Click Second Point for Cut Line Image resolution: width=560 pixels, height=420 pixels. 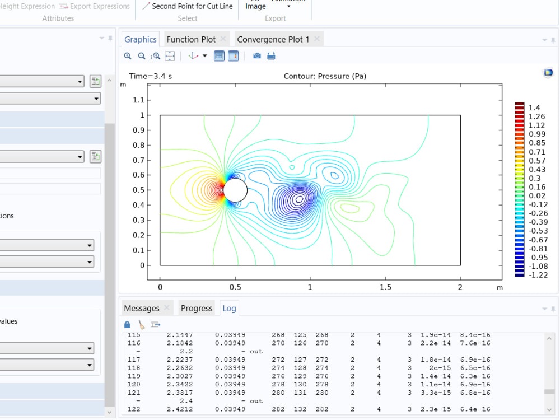pos(186,6)
